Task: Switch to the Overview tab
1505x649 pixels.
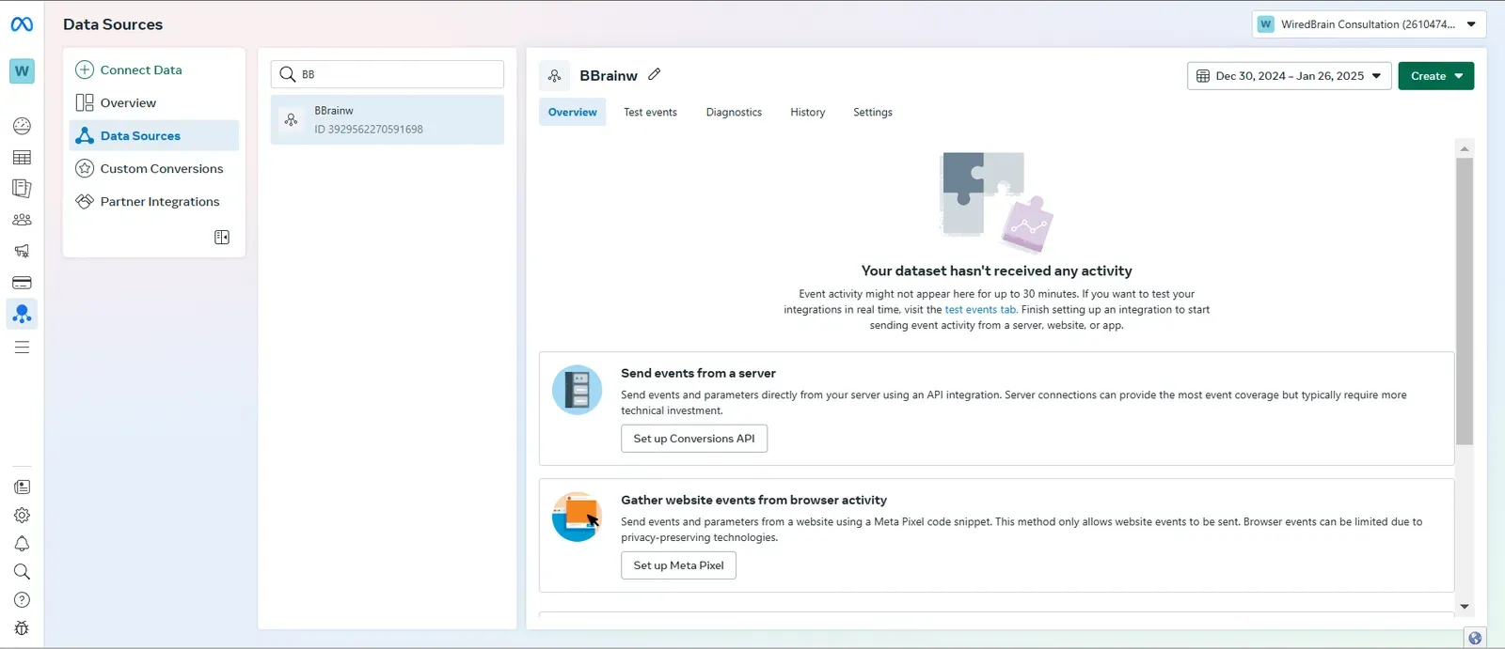Action: [x=572, y=112]
